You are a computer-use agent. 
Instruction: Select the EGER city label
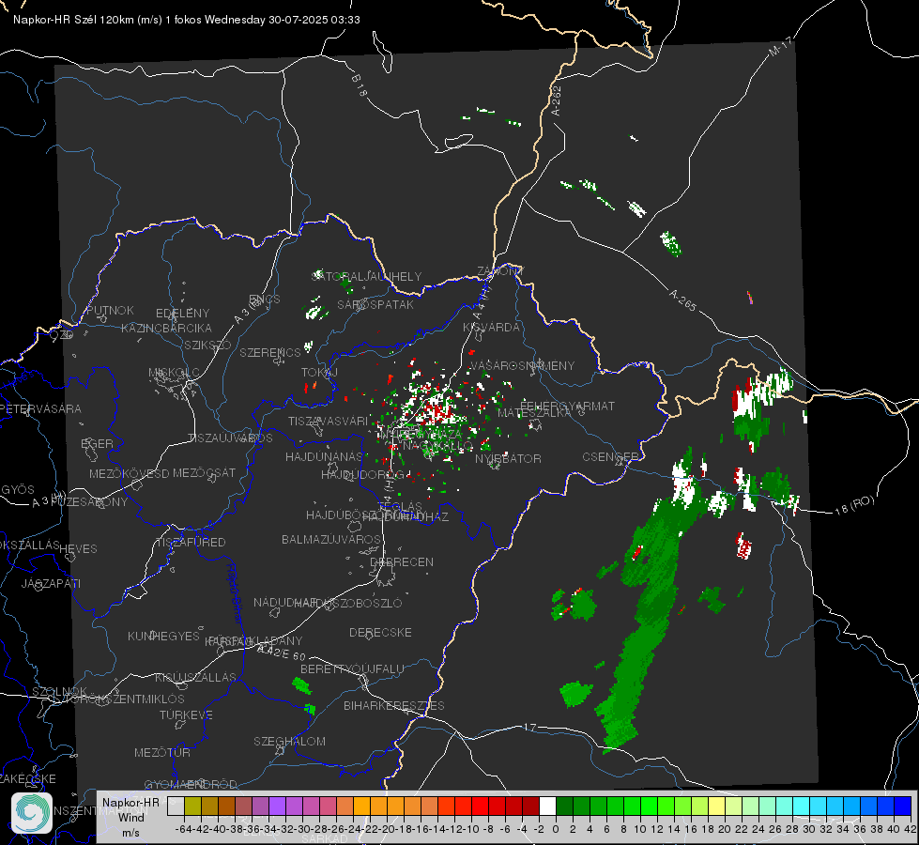pyautogui.click(x=97, y=443)
